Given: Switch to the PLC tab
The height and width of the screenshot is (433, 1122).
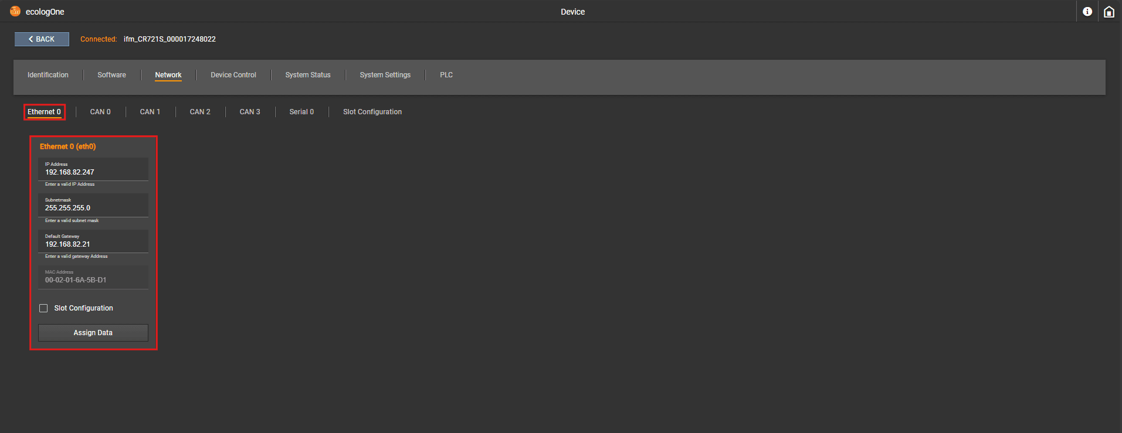Looking at the screenshot, I should [x=446, y=75].
